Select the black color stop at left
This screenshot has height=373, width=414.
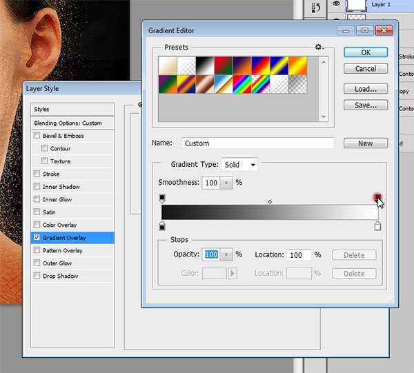coord(162,226)
